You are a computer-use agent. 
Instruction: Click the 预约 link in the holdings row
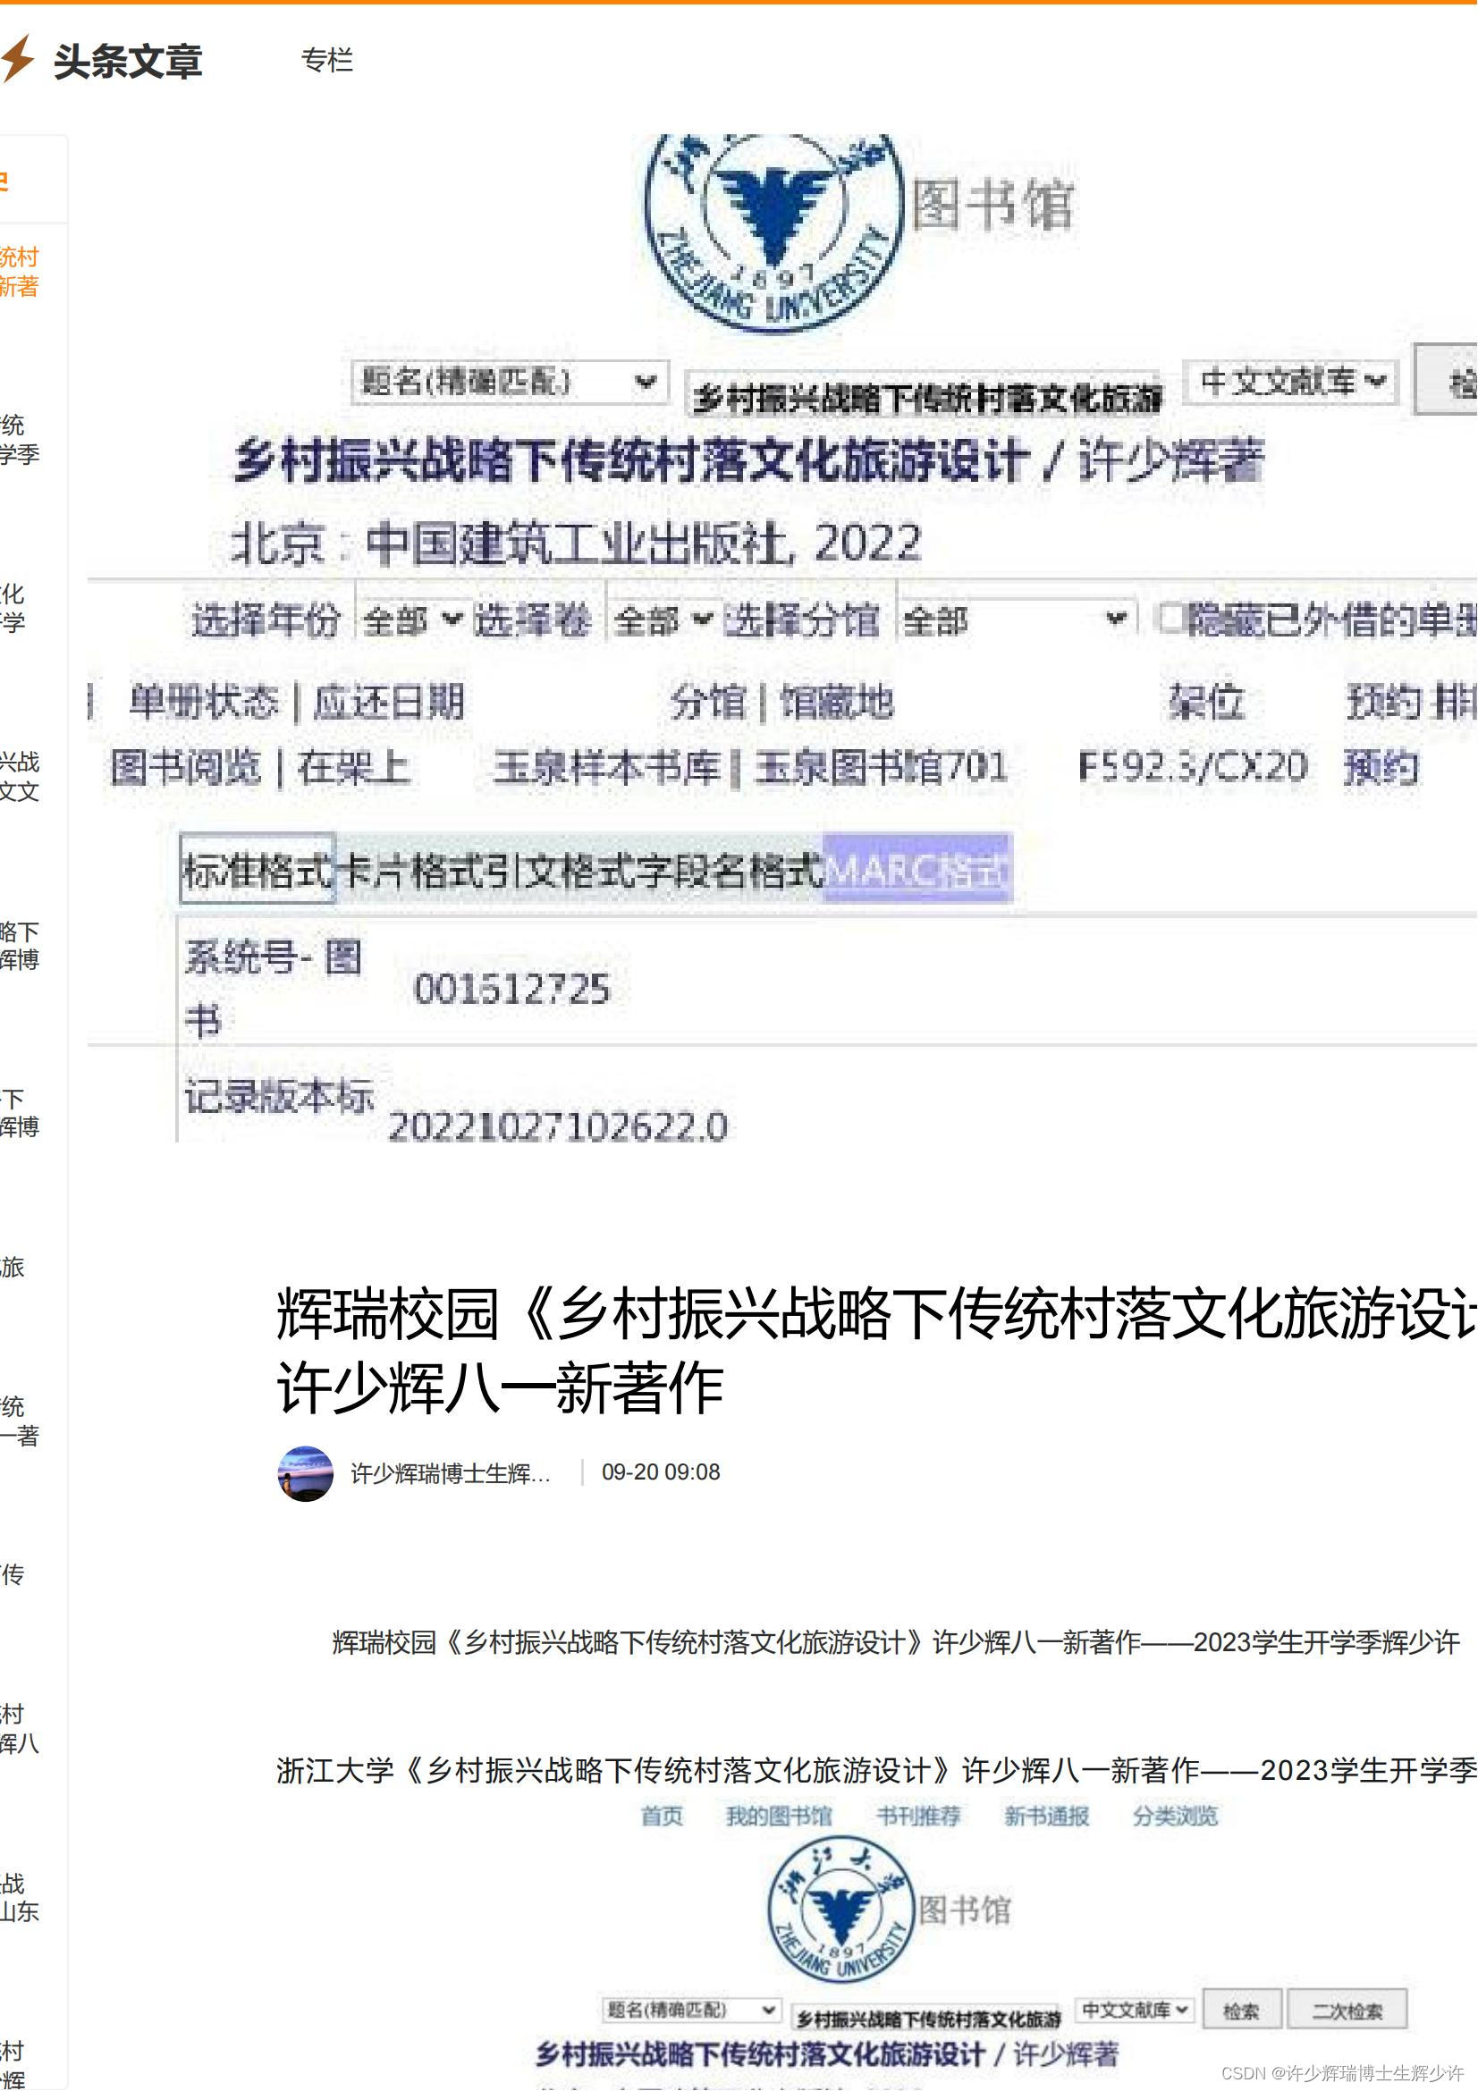1381,767
